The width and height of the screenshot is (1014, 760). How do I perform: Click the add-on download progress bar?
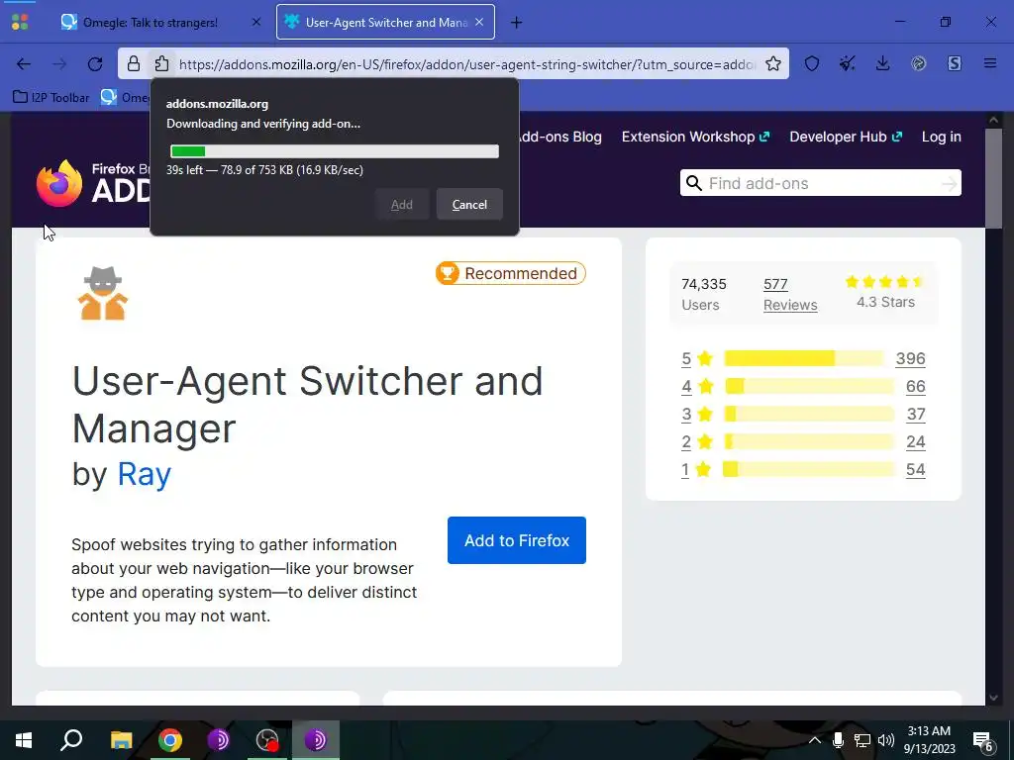(335, 151)
